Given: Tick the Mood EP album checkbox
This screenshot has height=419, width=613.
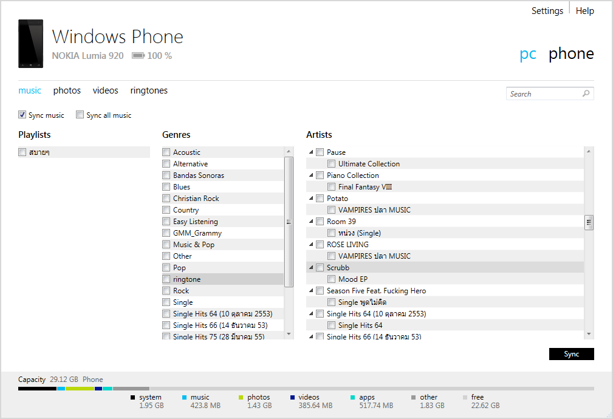Looking at the screenshot, I should click(x=332, y=279).
